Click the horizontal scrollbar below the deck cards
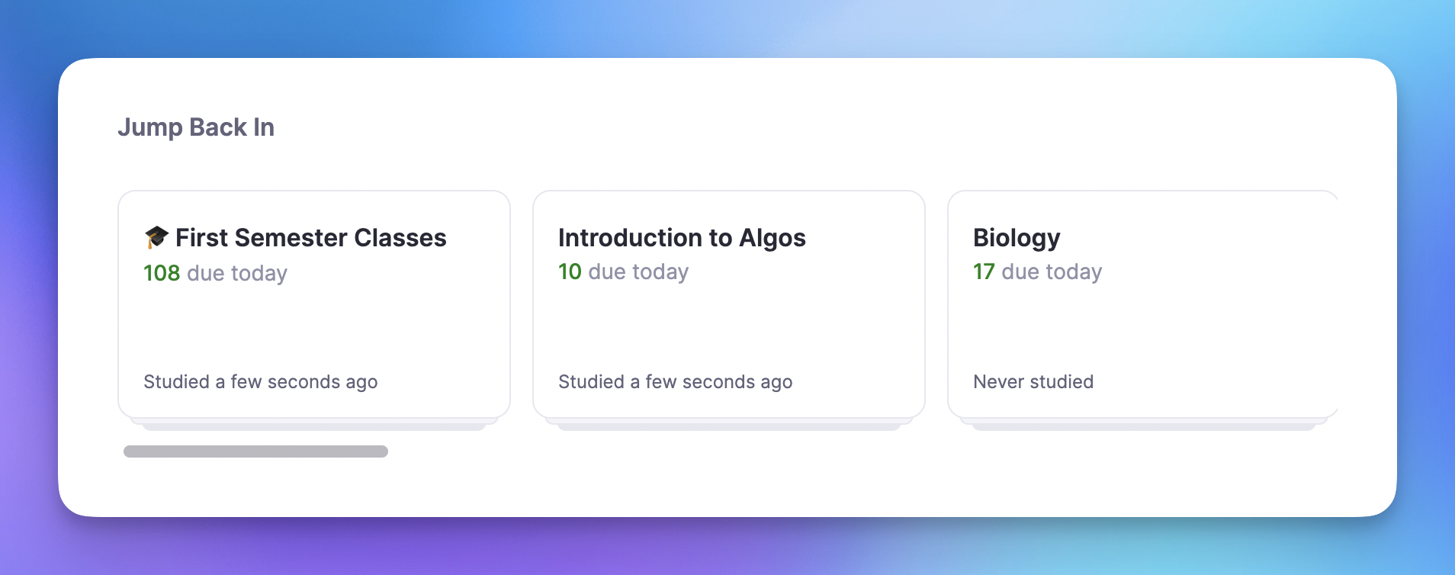 point(255,450)
